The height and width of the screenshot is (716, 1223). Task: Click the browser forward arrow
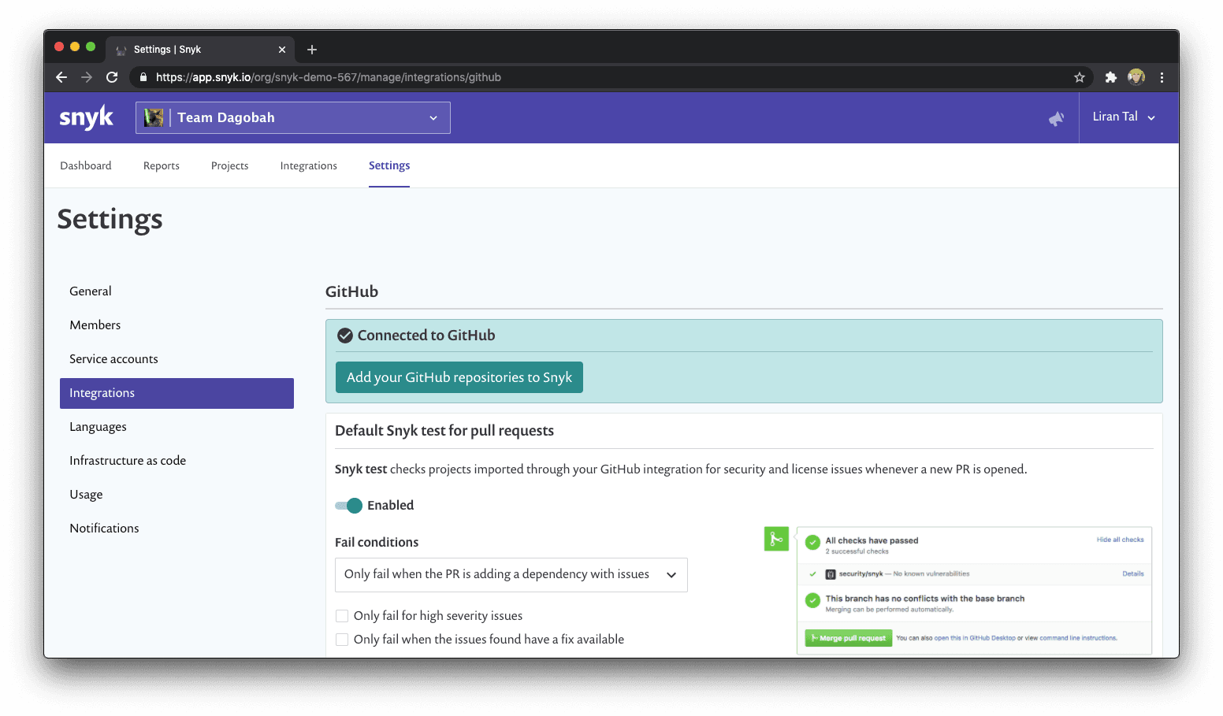tap(87, 77)
